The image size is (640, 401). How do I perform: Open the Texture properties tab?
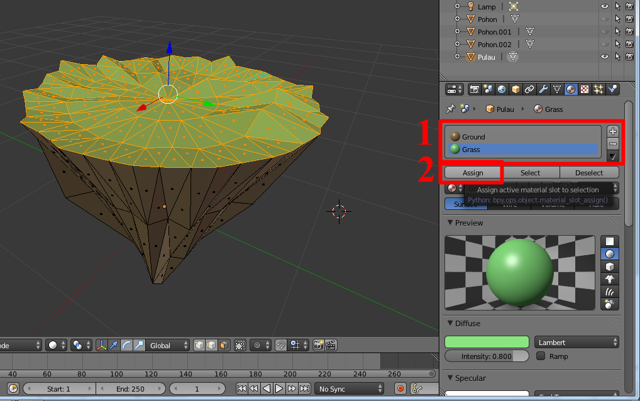pyautogui.click(x=585, y=89)
